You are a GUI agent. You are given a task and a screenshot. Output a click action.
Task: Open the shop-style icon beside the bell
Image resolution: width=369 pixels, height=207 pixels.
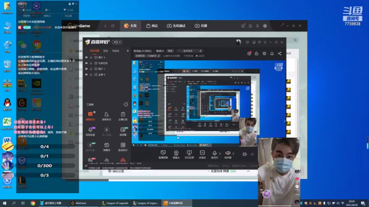click(x=264, y=53)
